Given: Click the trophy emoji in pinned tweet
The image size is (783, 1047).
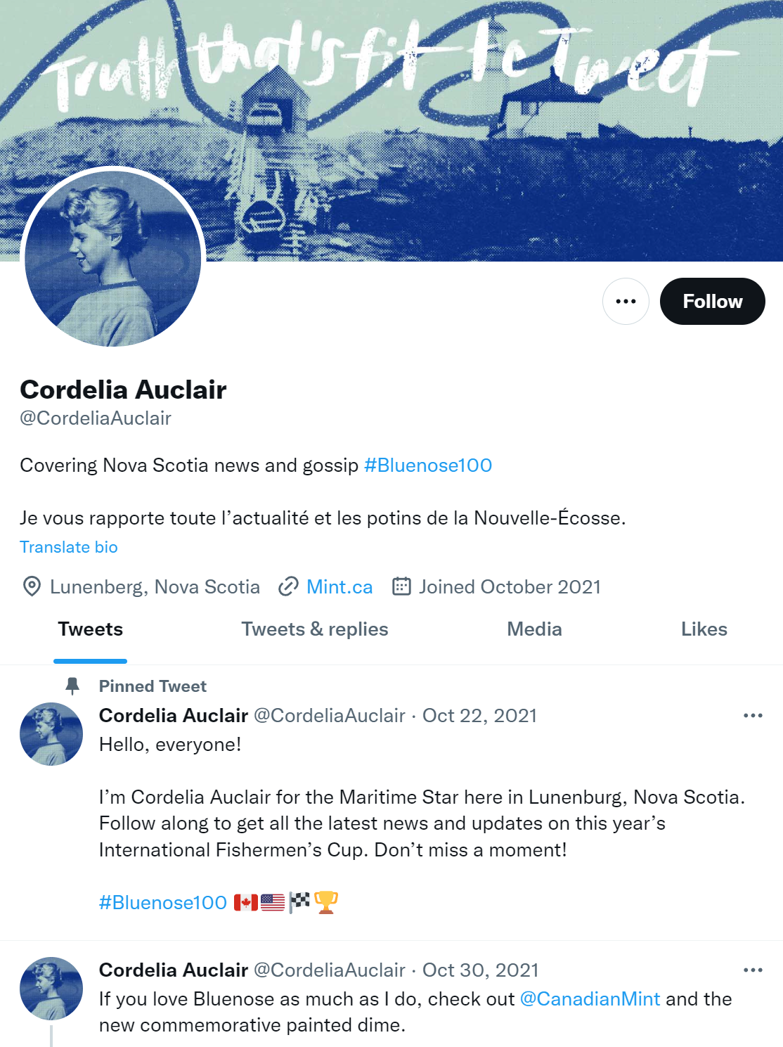Looking at the screenshot, I should coord(326,902).
